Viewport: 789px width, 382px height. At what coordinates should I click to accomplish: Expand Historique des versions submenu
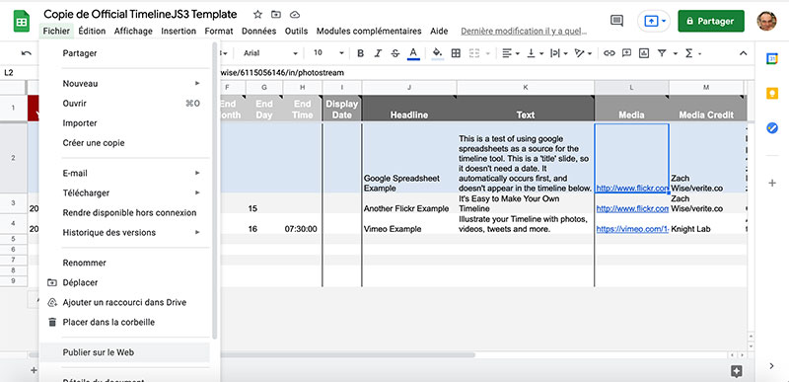point(124,233)
